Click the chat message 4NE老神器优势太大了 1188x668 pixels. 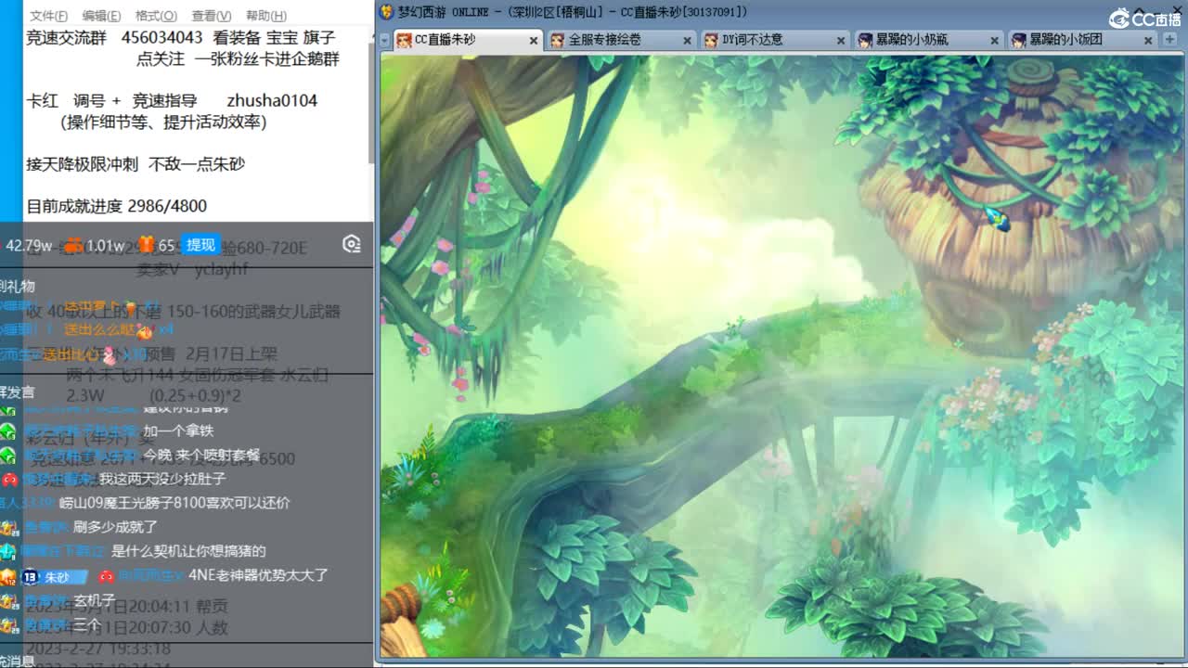tap(258, 575)
